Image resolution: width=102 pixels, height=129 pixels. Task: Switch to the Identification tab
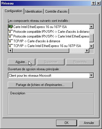click(34, 11)
